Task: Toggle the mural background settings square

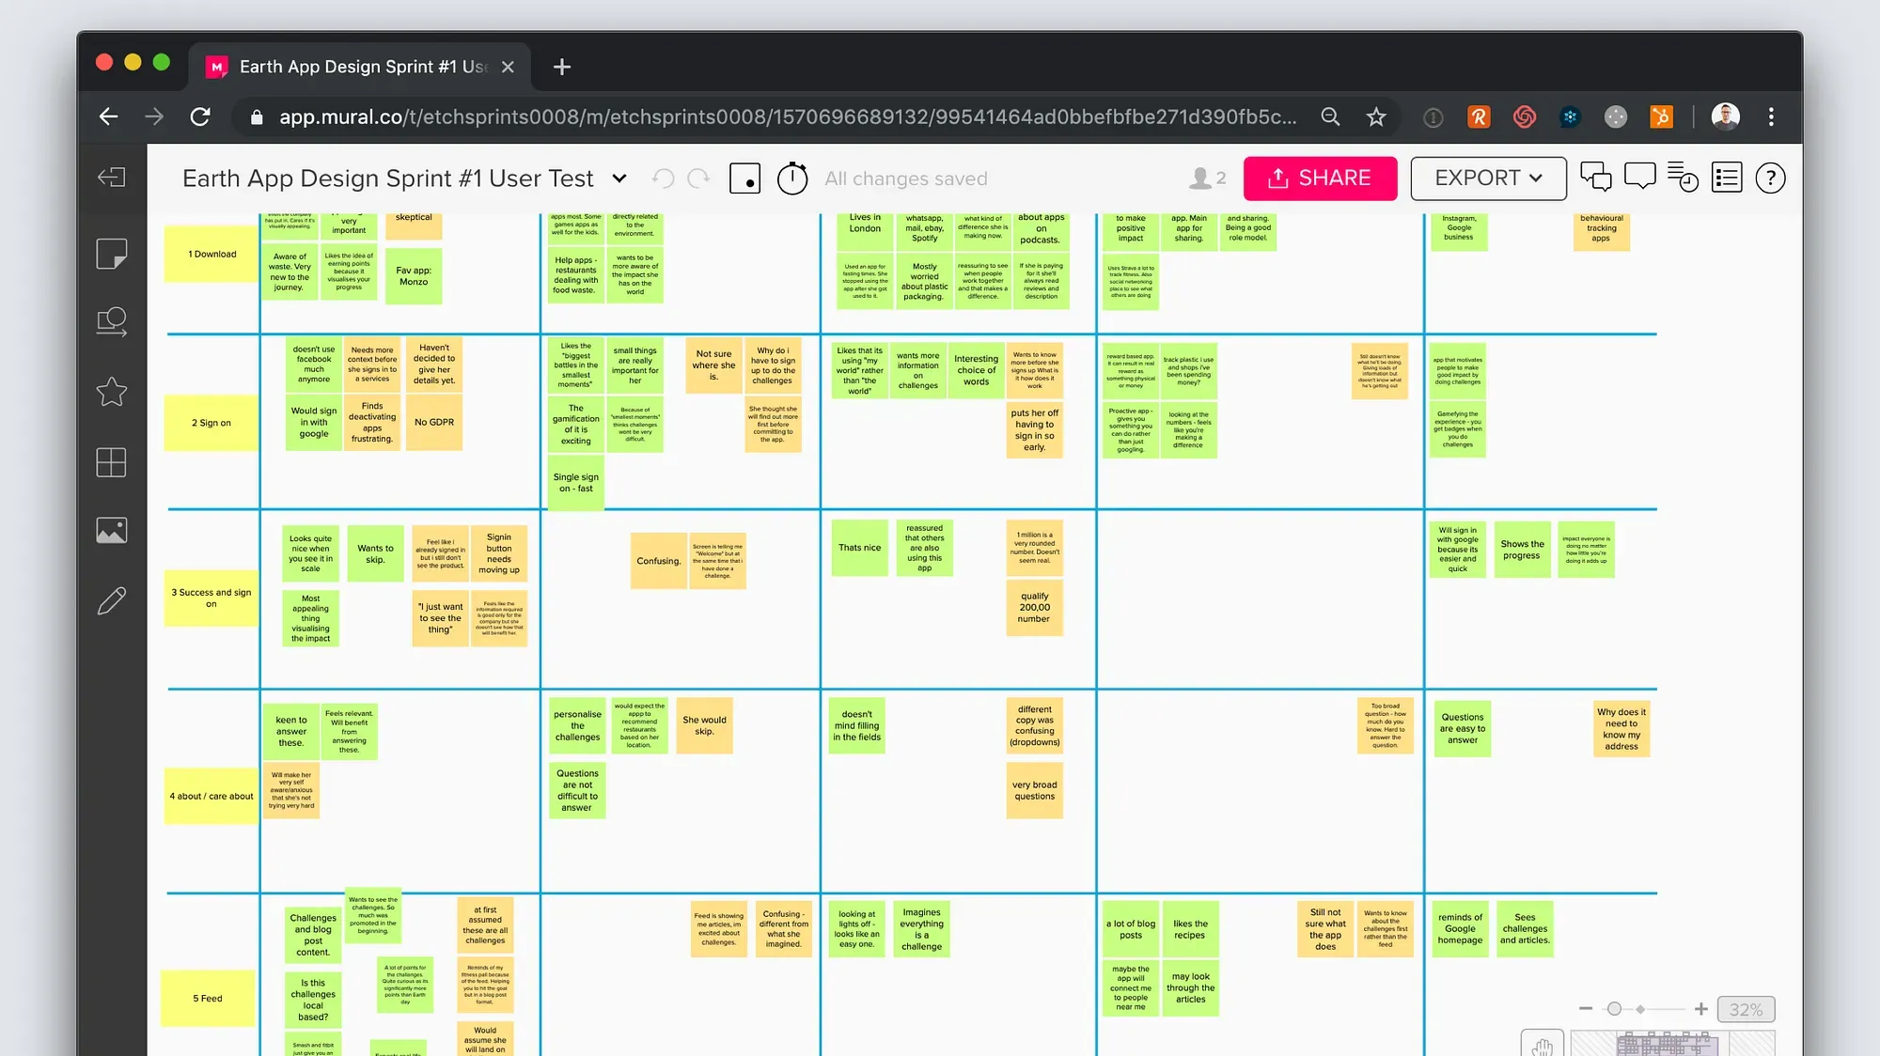Action: 744,179
